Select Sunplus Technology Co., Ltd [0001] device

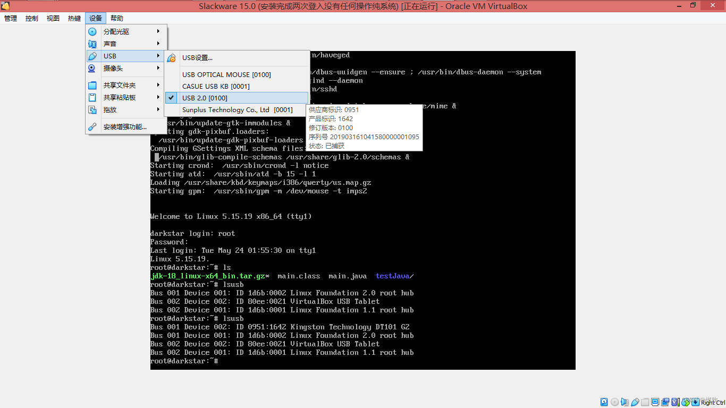click(238, 109)
